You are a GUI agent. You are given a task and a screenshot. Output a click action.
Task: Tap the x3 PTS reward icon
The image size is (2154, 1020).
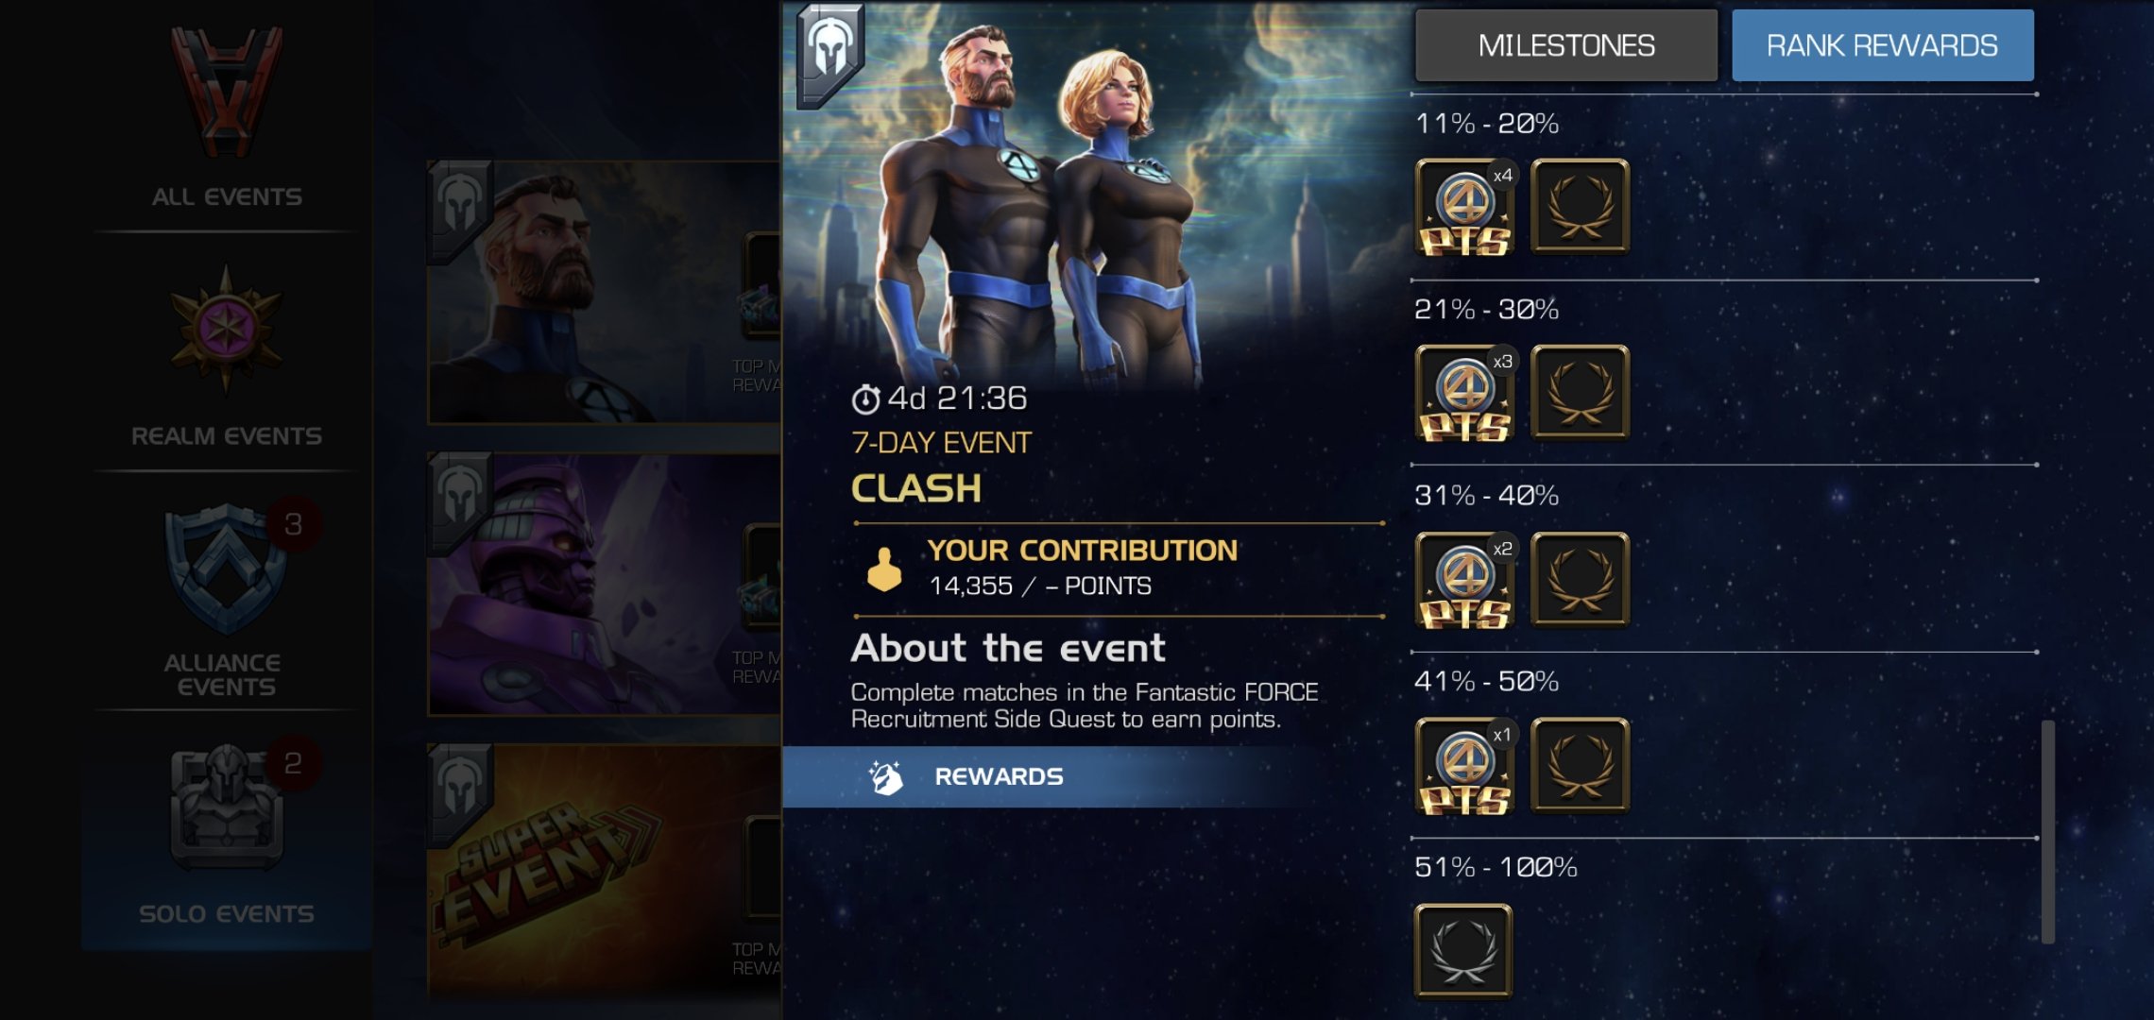[1465, 393]
